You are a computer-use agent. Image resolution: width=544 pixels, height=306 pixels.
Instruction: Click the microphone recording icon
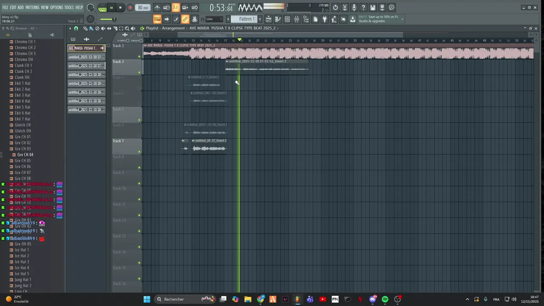(354, 7)
